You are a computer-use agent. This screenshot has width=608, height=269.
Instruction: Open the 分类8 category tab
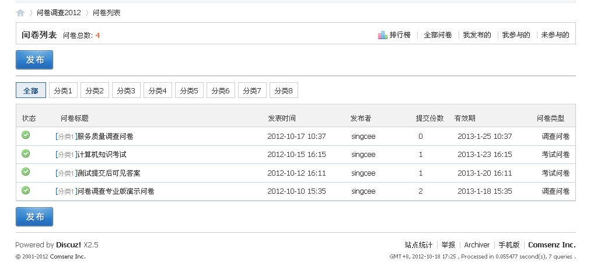tap(283, 90)
